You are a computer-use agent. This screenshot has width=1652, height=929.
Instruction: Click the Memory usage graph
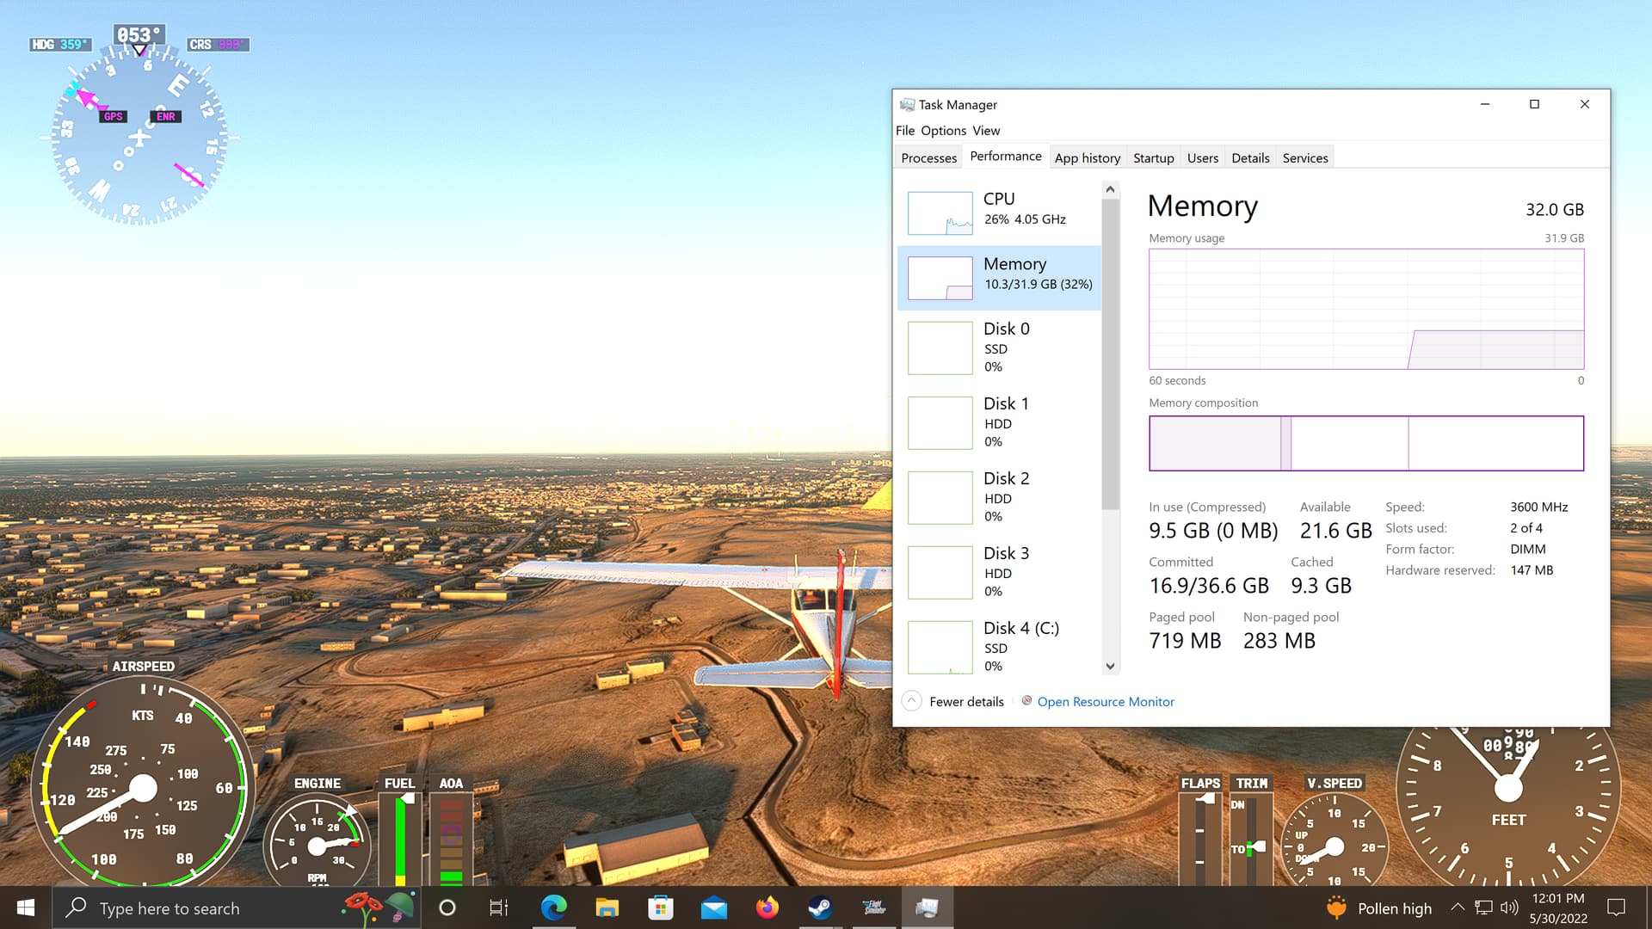point(1366,310)
